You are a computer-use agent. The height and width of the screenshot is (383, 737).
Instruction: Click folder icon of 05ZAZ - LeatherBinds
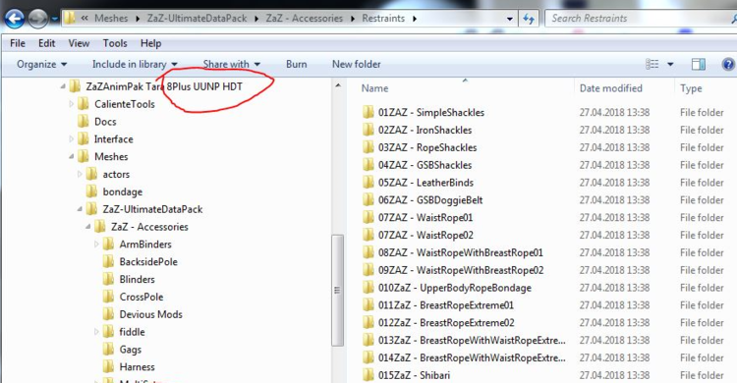click(368, 182)
